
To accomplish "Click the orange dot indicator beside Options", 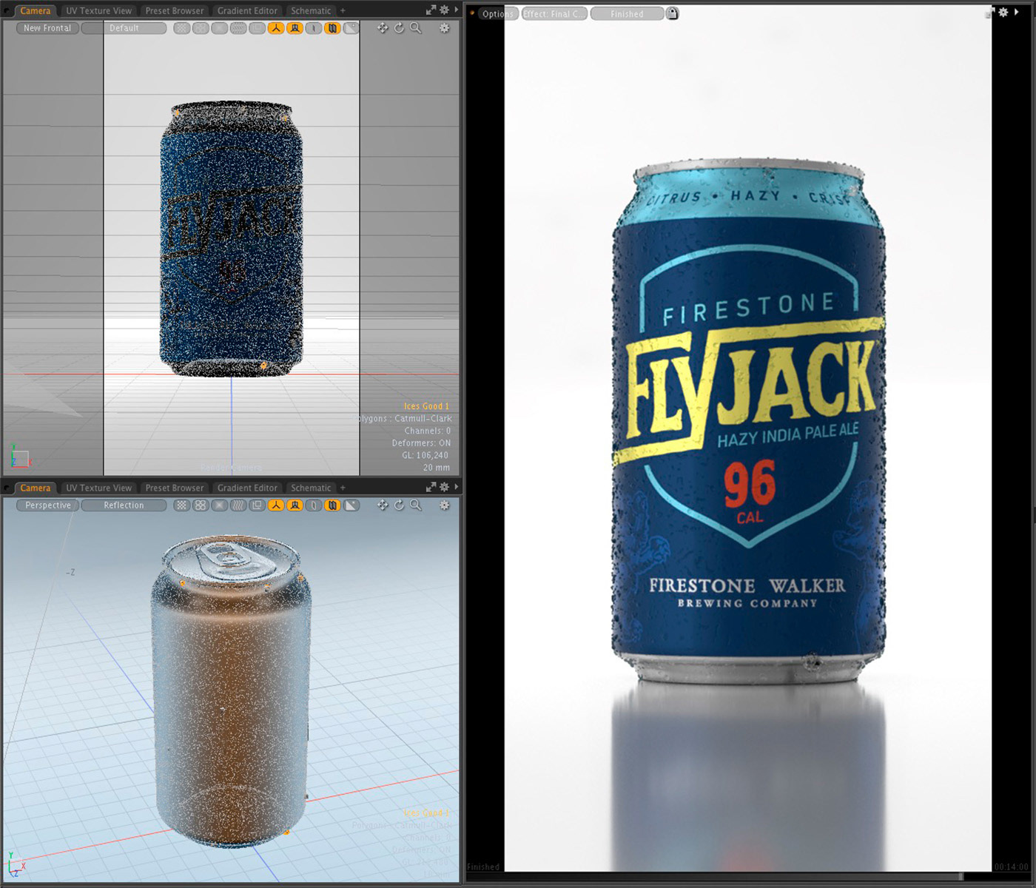I will (472, 13).
